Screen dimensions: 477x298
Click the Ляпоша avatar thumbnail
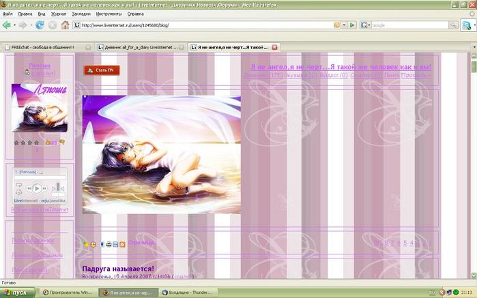coord(40,108)
